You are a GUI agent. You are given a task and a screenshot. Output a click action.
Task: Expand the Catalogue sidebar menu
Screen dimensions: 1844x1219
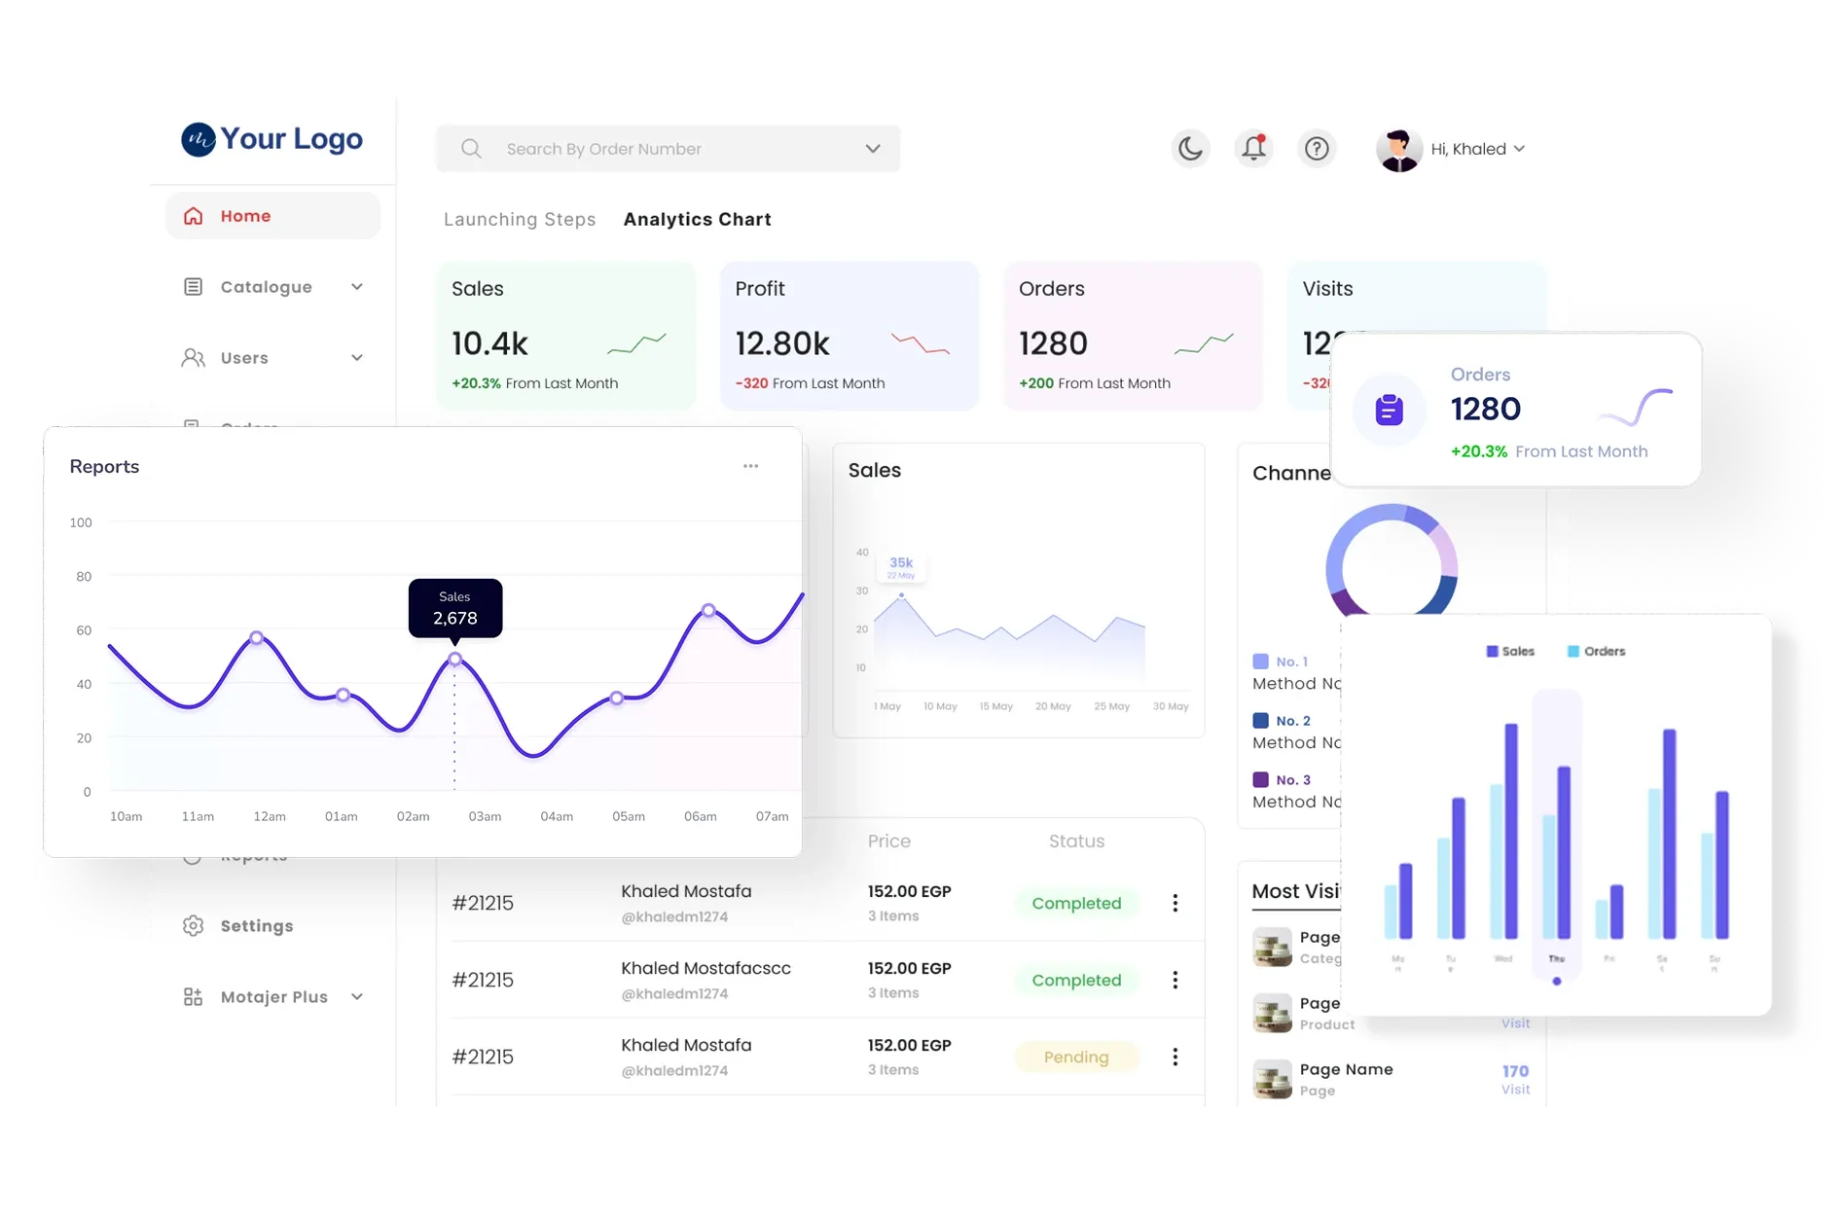pos(356,287)
